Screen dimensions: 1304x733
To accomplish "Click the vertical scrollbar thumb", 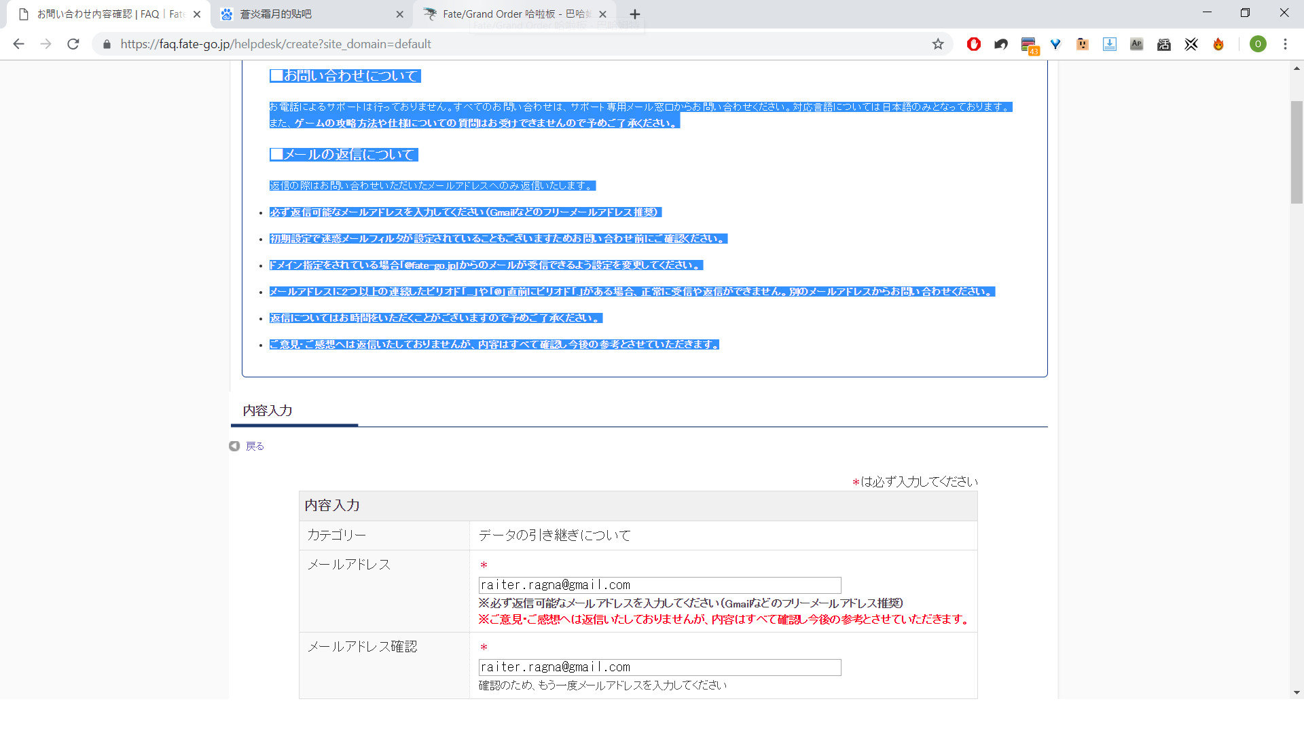I will click(x=1297, y=152).
